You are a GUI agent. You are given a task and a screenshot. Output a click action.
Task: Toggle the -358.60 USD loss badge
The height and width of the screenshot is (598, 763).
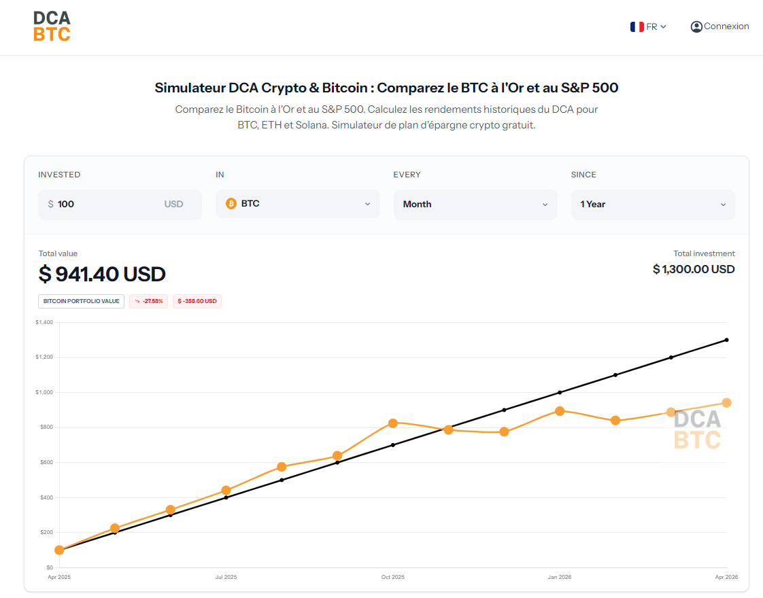(197, 301)
